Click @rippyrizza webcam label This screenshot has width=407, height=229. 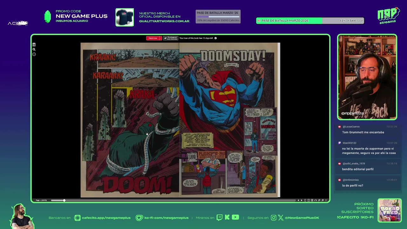(352, 113)
